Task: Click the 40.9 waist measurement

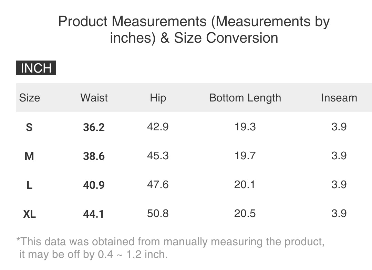Action: [94, 185]
